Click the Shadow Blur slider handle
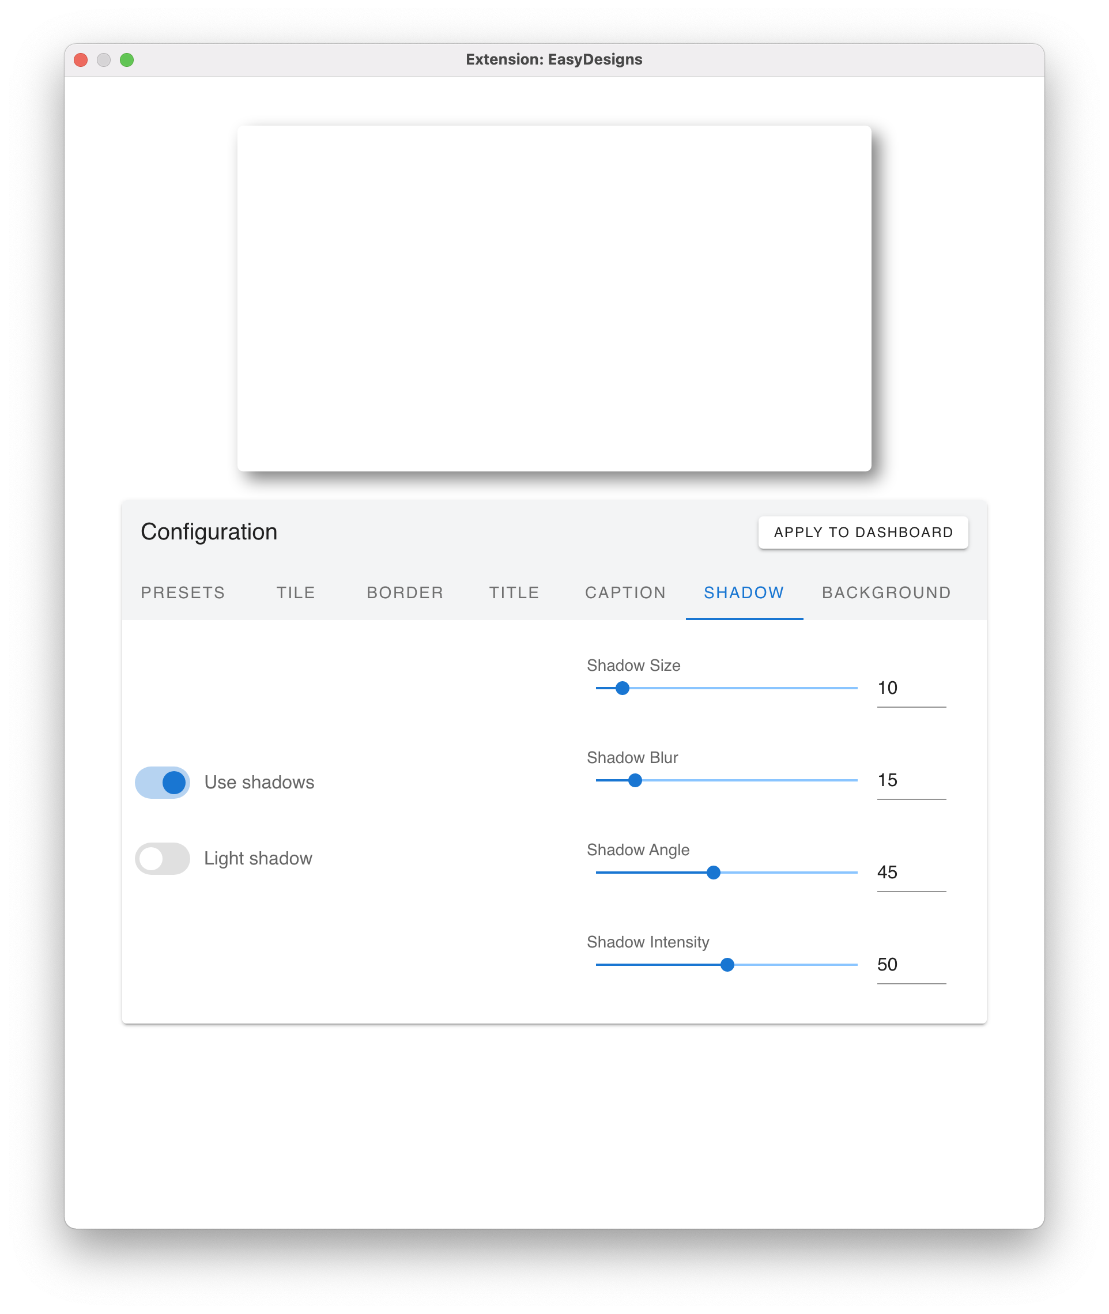The height and width of the screenshot is (1314, 1109). click(635, 780)
